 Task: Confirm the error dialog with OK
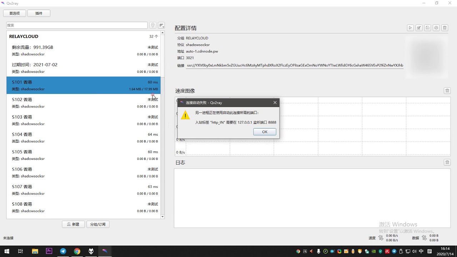265,132
